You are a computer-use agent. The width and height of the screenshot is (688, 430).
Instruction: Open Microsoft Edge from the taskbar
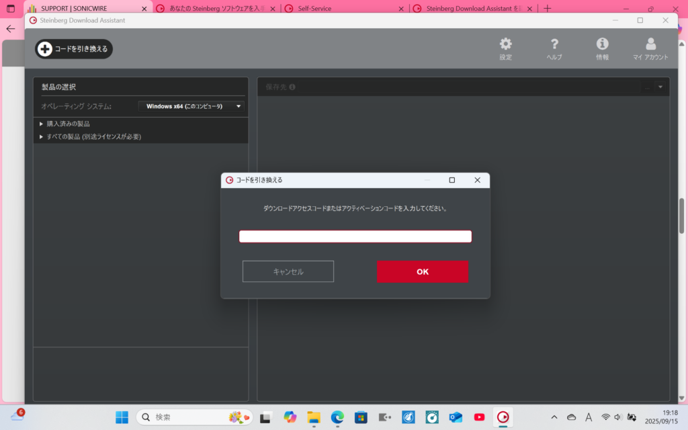coord(337,417)
